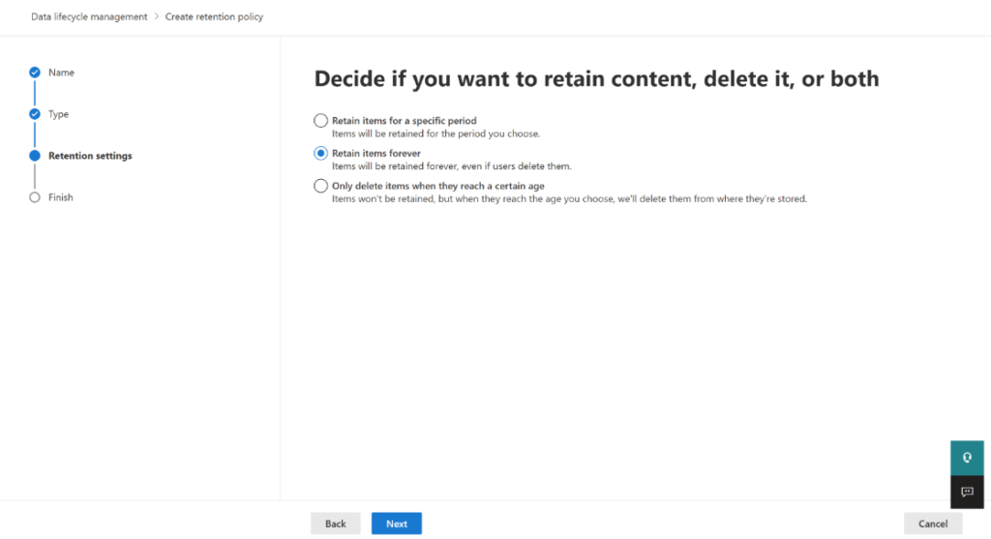Select 'Retain items for a specific period' radio
The width and height of the screenshot is (991, 539).
click(321, 121)
